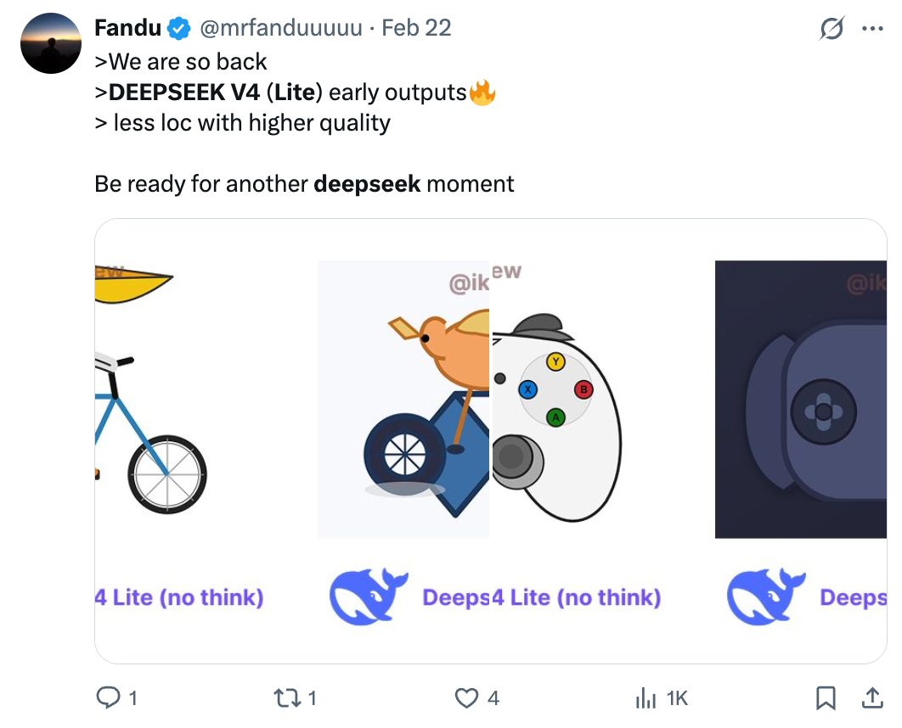902x728 pixels.
Task: Like the tweet with heart icon
Action: point(467,697)
